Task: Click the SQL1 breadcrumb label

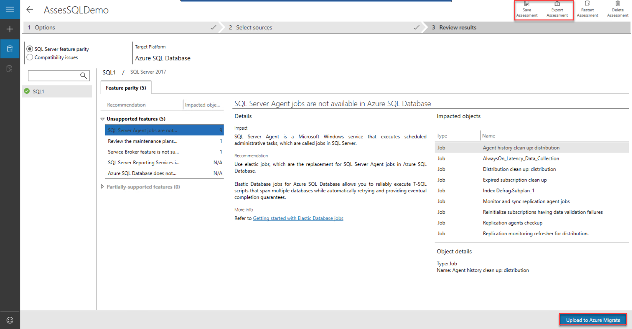Action: [109, 72]
